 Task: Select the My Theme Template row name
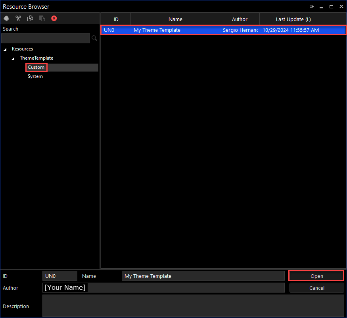[157, 30]
